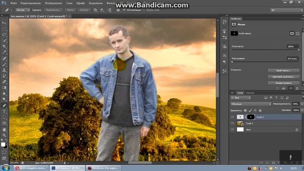The height and width of the screenshot is (171, 304).
Task: Apply mask icon at Properties bottom
Action: 284,88
